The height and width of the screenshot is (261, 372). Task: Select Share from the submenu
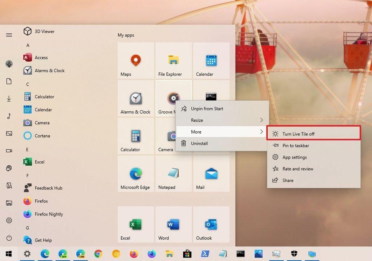tap(314, 180)
